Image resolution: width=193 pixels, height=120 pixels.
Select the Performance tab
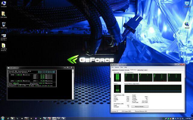click(x=133, y=70)
